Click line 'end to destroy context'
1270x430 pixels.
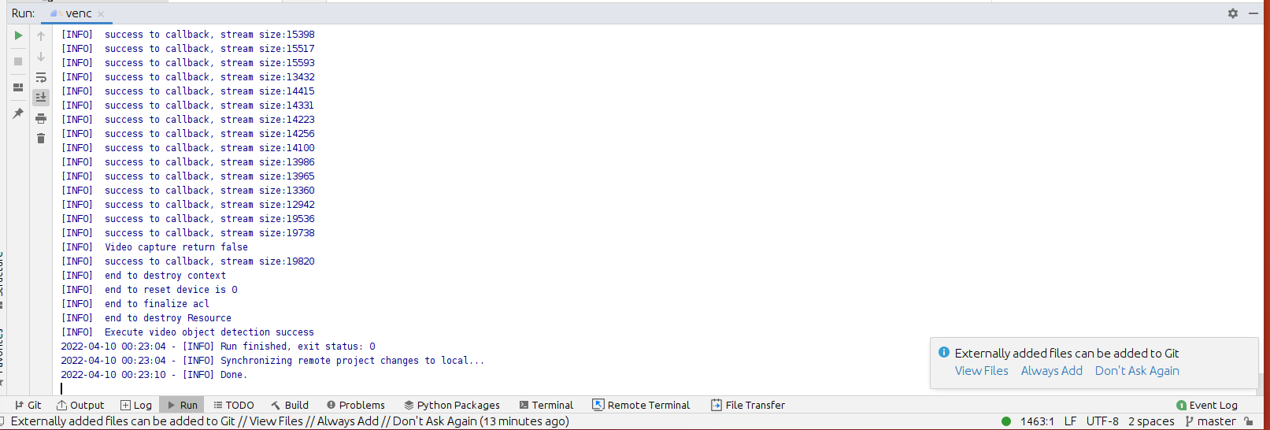coord(143,276)
